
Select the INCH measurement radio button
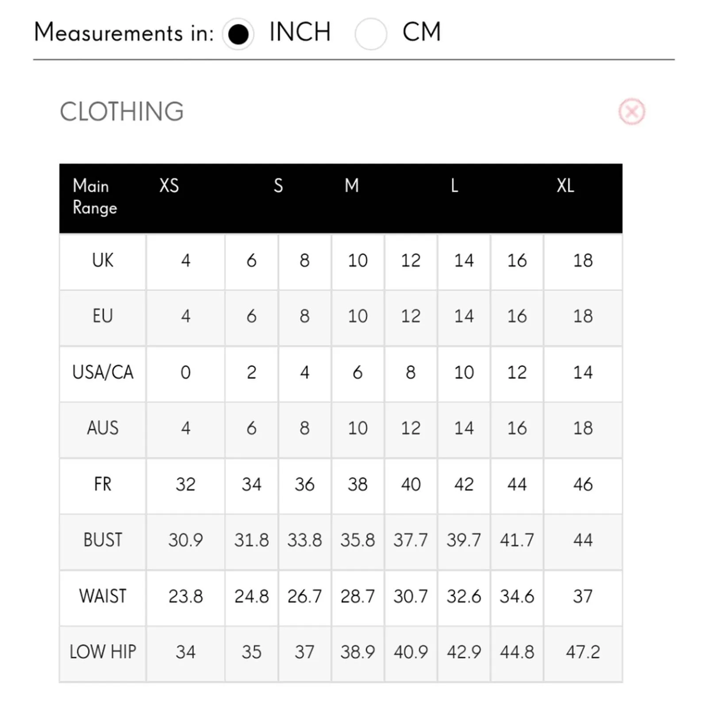238,34
